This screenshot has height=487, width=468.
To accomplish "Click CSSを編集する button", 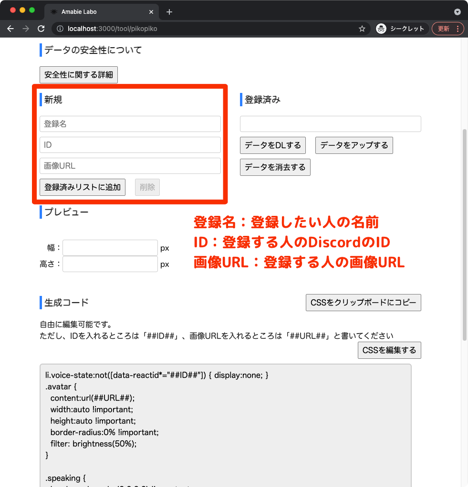I will 389,350.
